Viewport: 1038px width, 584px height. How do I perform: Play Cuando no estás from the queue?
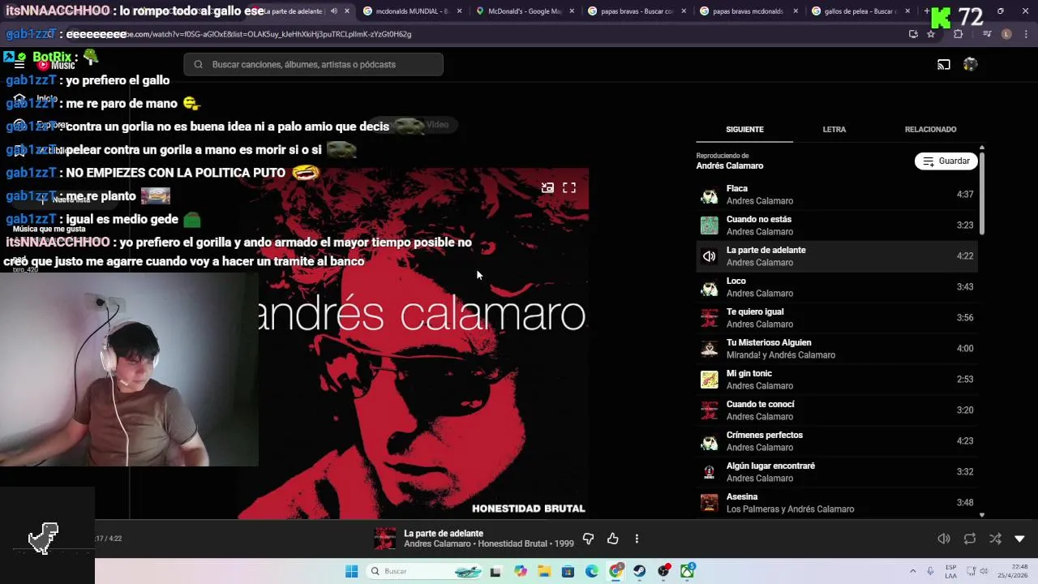[x=836, y=225]
